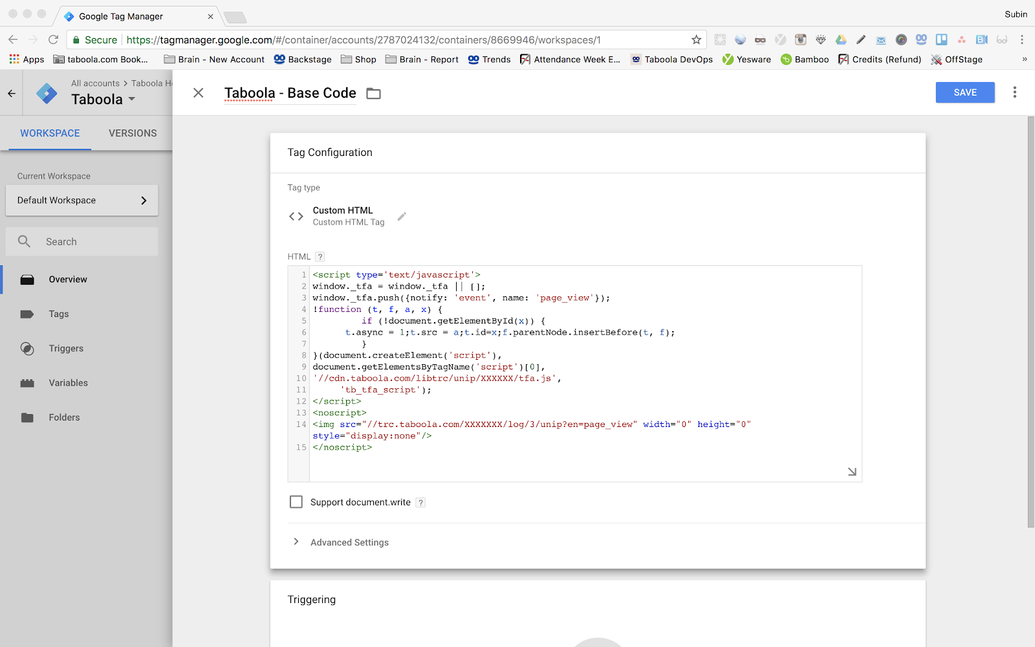The width and height of the screenshot is (1035, 647).
Task: Click the Google Tag Manager logo
Action: 47,94
